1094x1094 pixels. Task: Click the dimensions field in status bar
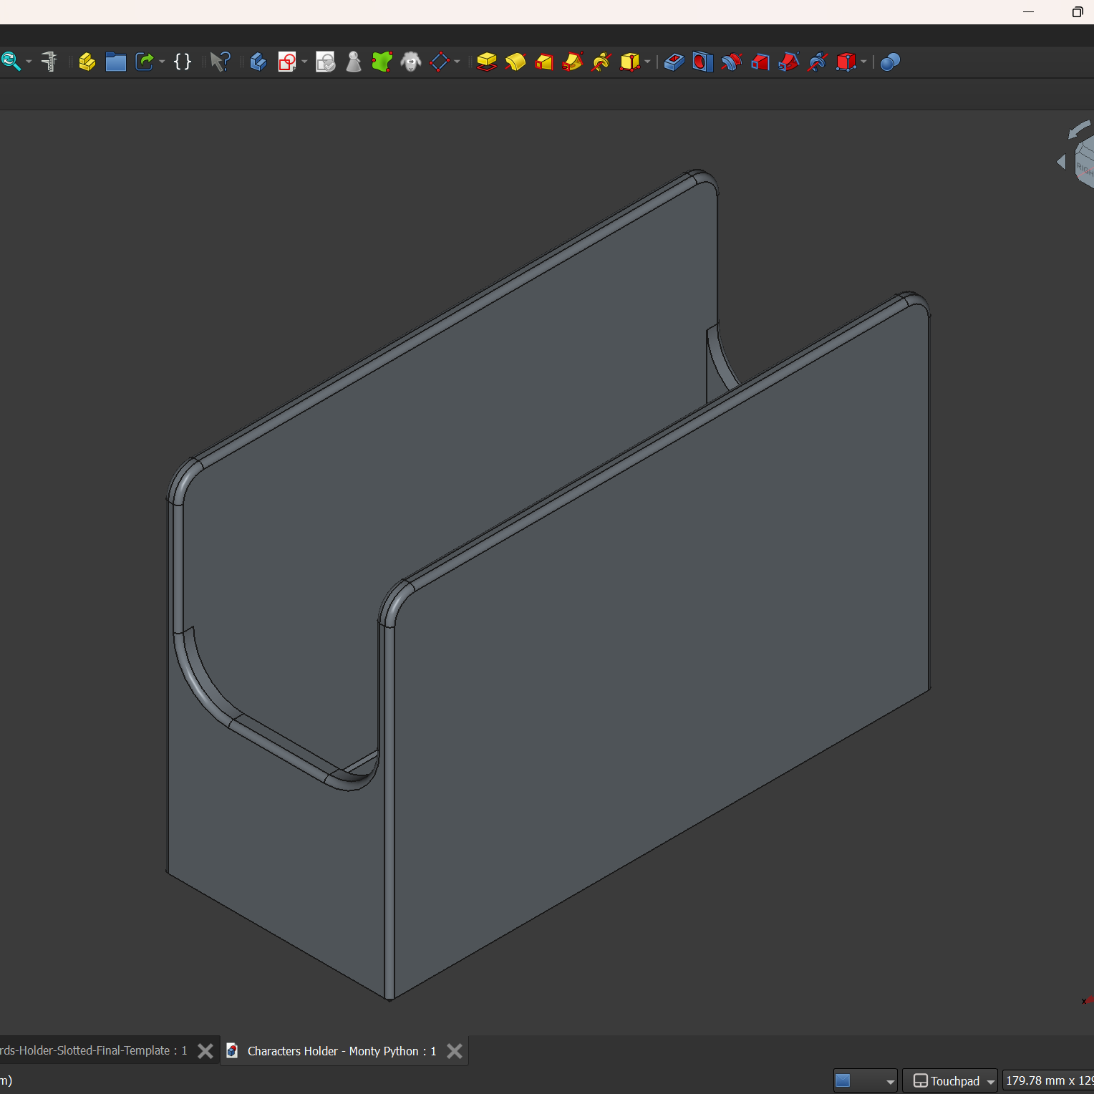pyautogui.click(x=1048, y=1080)
